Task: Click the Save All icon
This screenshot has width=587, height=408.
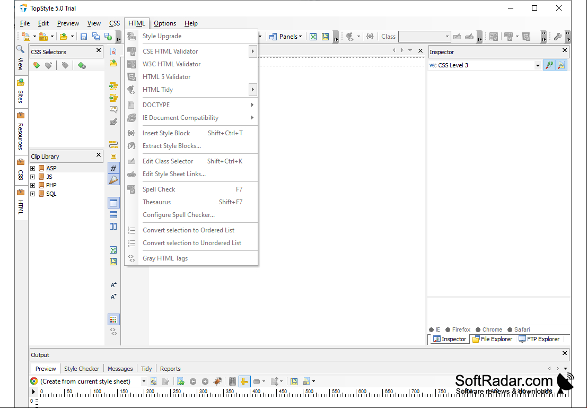Action: coord(96,36)
